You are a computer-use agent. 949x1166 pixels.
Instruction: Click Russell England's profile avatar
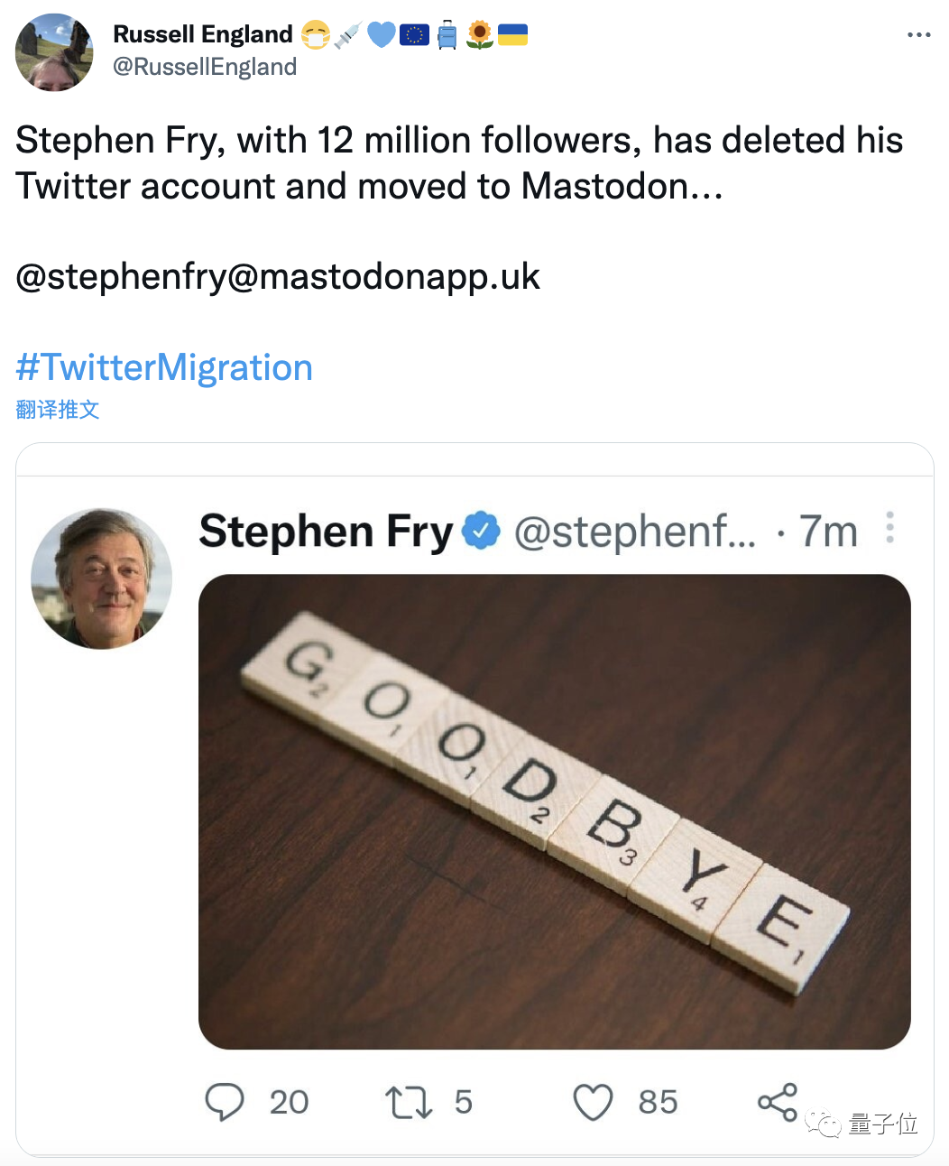click(x=54, y=52)
